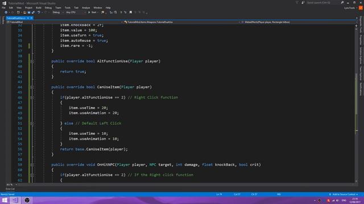Open the Project menu
The width and height of the screenshot is (364, 204).
(x=28, y=8)
